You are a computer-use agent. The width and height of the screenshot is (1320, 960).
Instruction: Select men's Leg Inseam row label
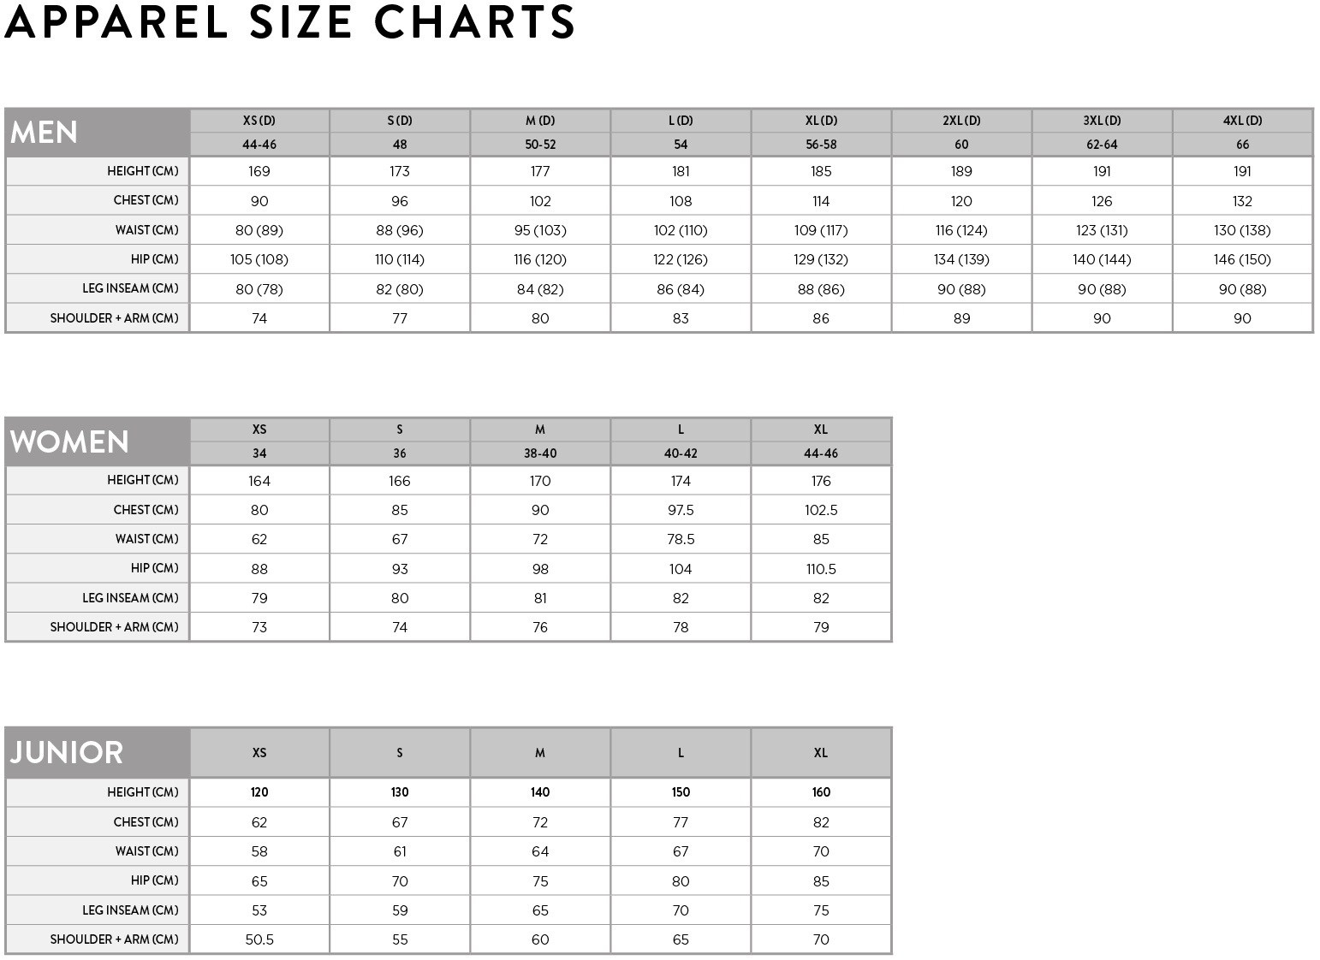coord(130,288)
